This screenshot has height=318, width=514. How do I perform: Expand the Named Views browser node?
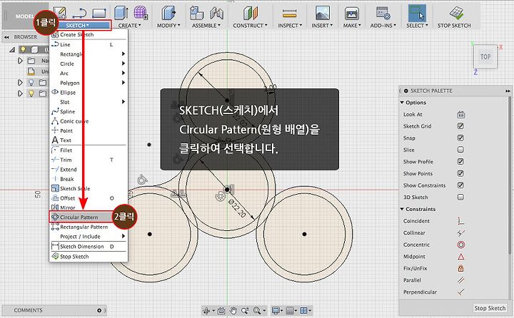[20, 61]
